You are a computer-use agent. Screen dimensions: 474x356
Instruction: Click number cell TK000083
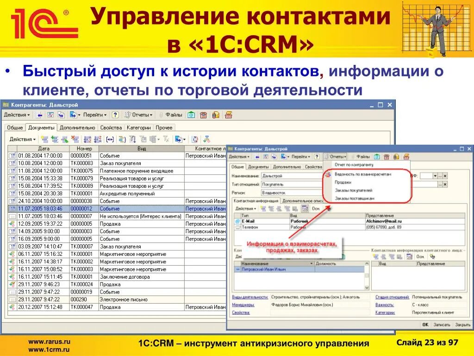click(84, 163)
